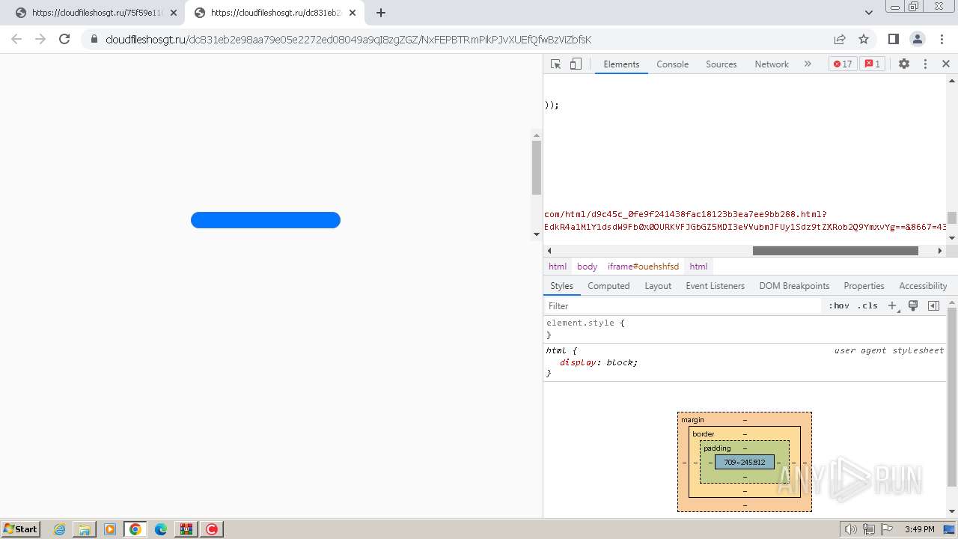Image resolution: width=958 pixels, height=539 pixels.
Task: Open the volume speaker tray icon
Action: [x=851, y=529]
